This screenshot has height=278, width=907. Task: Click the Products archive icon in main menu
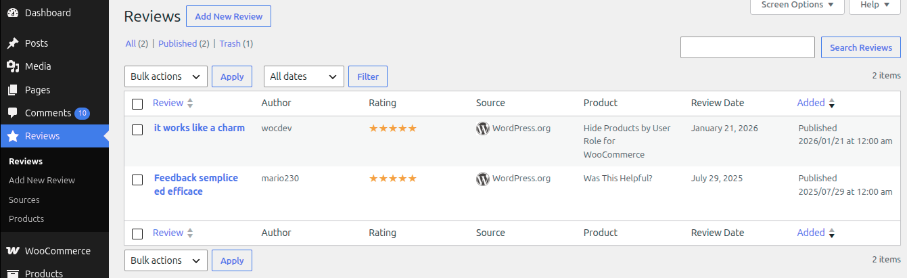(x=13, y=273)
